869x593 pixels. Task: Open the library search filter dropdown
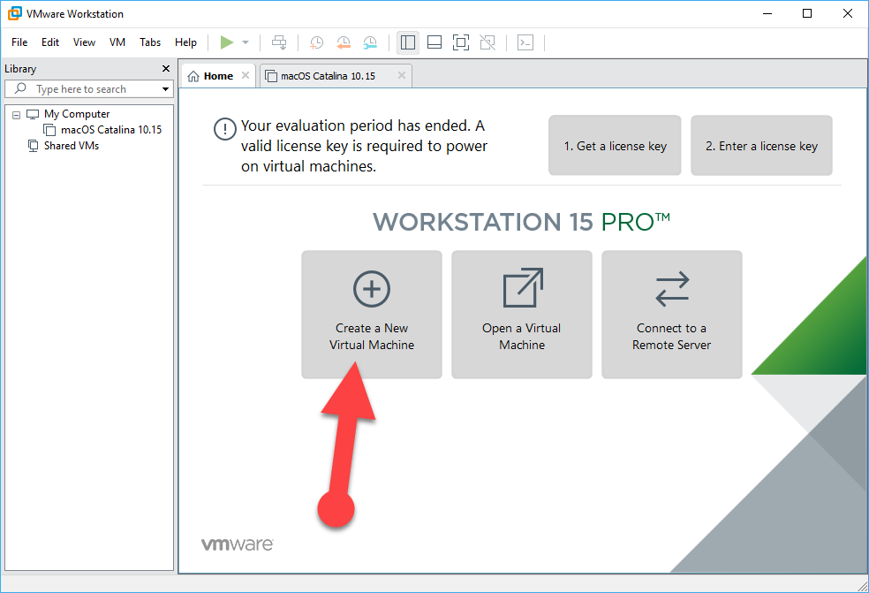coord(164,88)
